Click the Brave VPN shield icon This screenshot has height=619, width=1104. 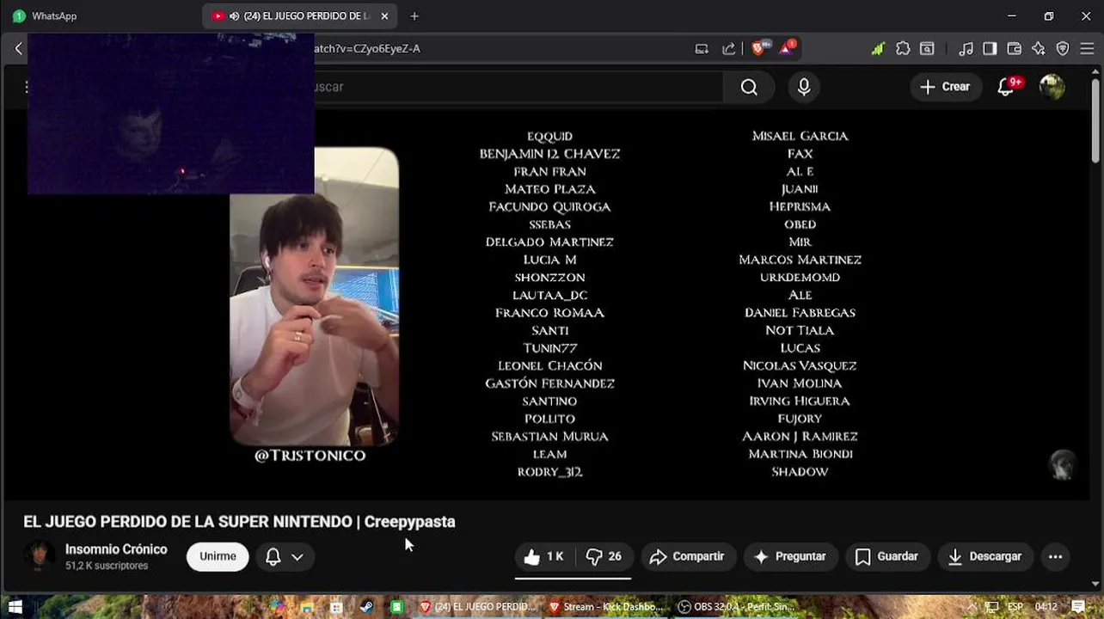1062,49
